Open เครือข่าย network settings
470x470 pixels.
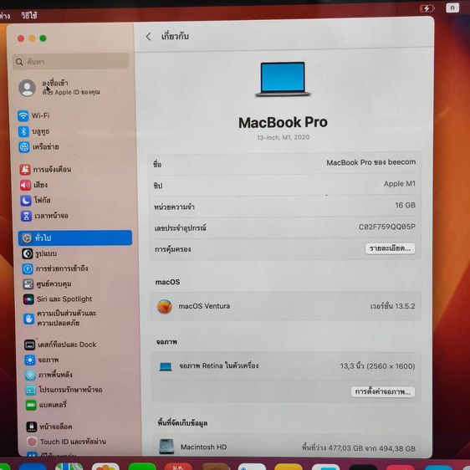[x=39, y=147]
